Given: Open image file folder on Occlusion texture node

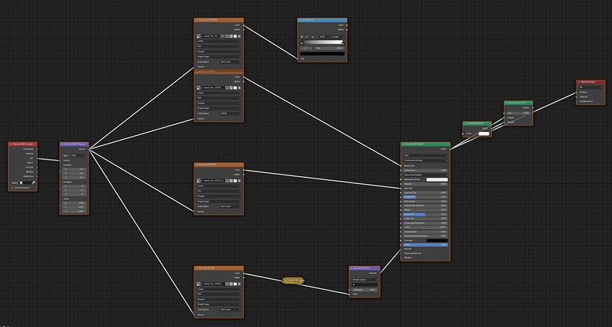Looking at the screenshot, I should tap(235, 36).
